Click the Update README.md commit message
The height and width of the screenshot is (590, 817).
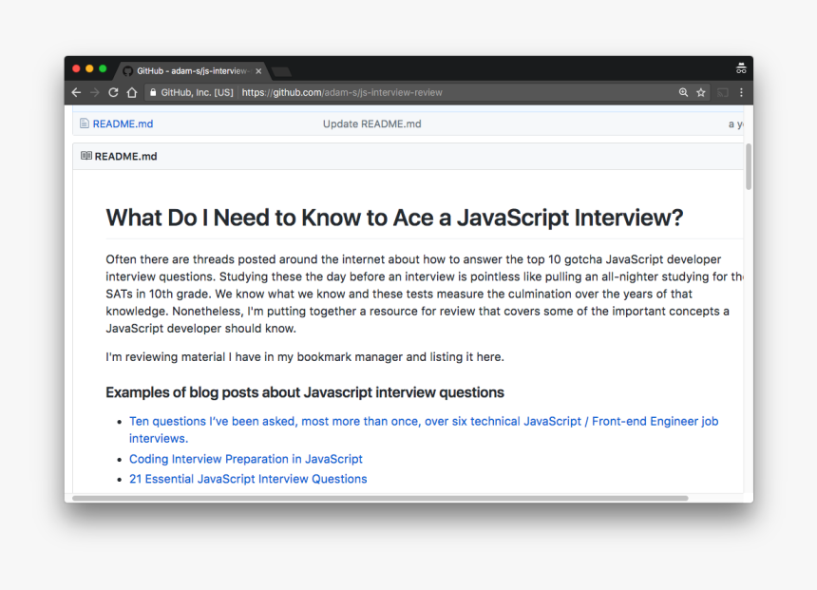point(371,124)
